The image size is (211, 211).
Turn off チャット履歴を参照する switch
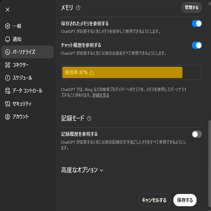[197, 45]
